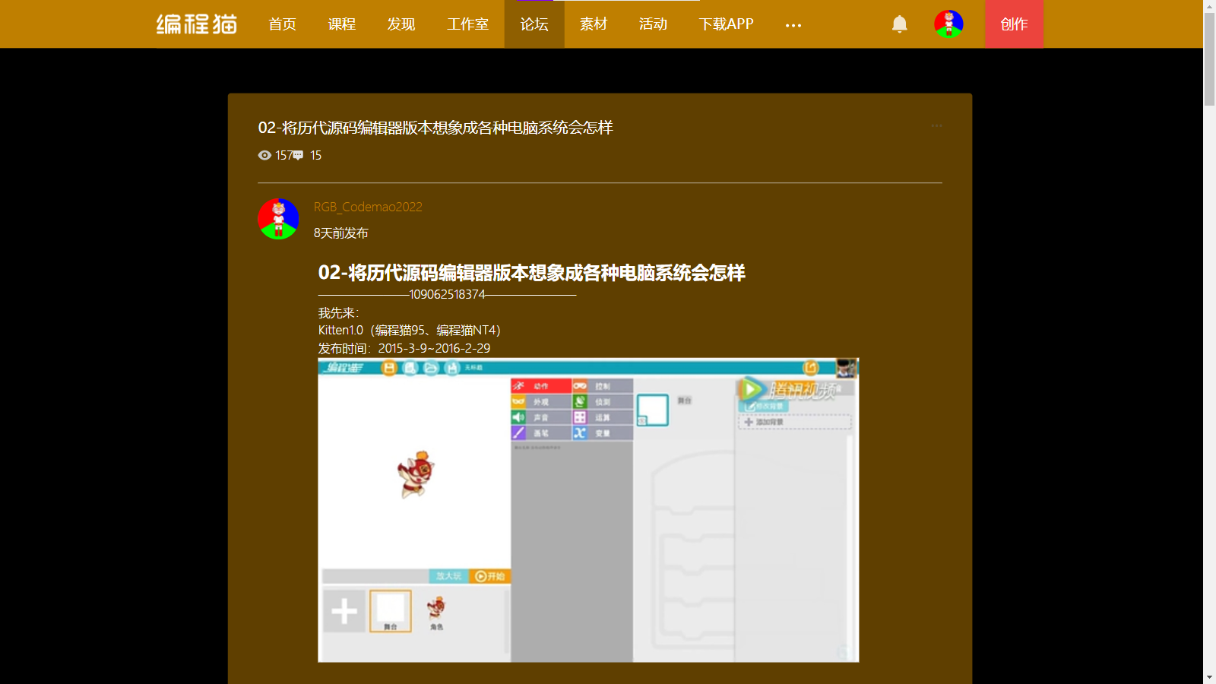Image resolution: width=1216 pixels, height=684 pixels.
Task: Navigate to 发现
Action: click(x=401, y=24)
